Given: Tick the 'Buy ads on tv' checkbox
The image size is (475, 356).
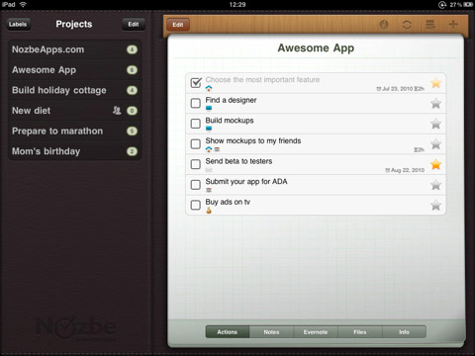Looking at the screenshot, I should pyautogui.click(x=196, y=205).
